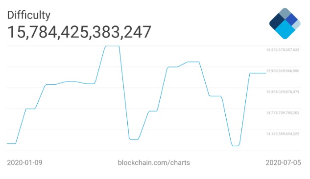Image resolution: width=310 pixels, height=179 pixels.
Task: Click the Difficulty chart title
Action: click(29, 15)
